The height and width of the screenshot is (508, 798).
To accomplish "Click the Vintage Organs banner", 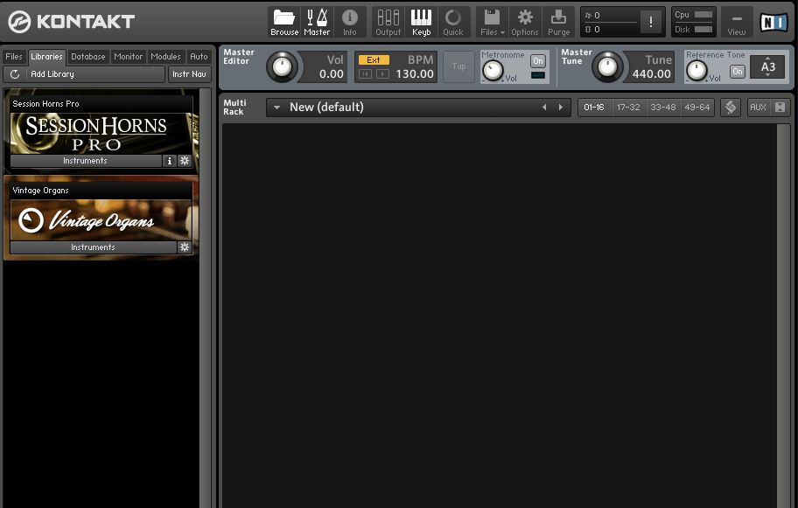I will [101, 220].
